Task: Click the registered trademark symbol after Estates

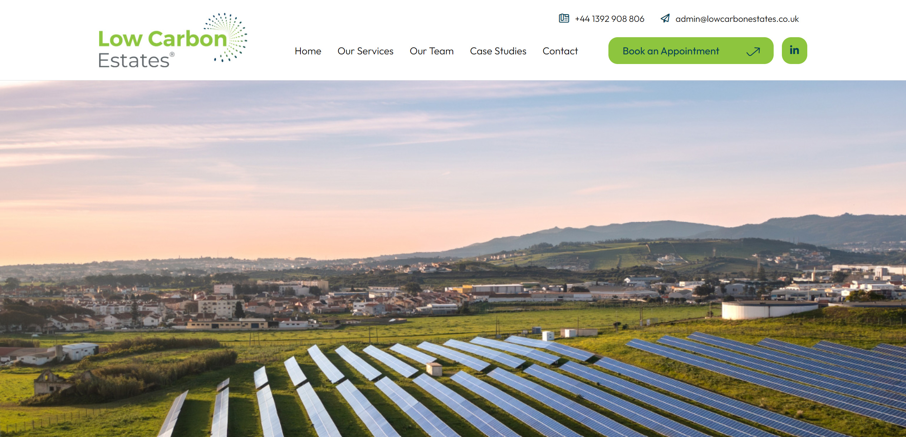Action: (172, 54)
